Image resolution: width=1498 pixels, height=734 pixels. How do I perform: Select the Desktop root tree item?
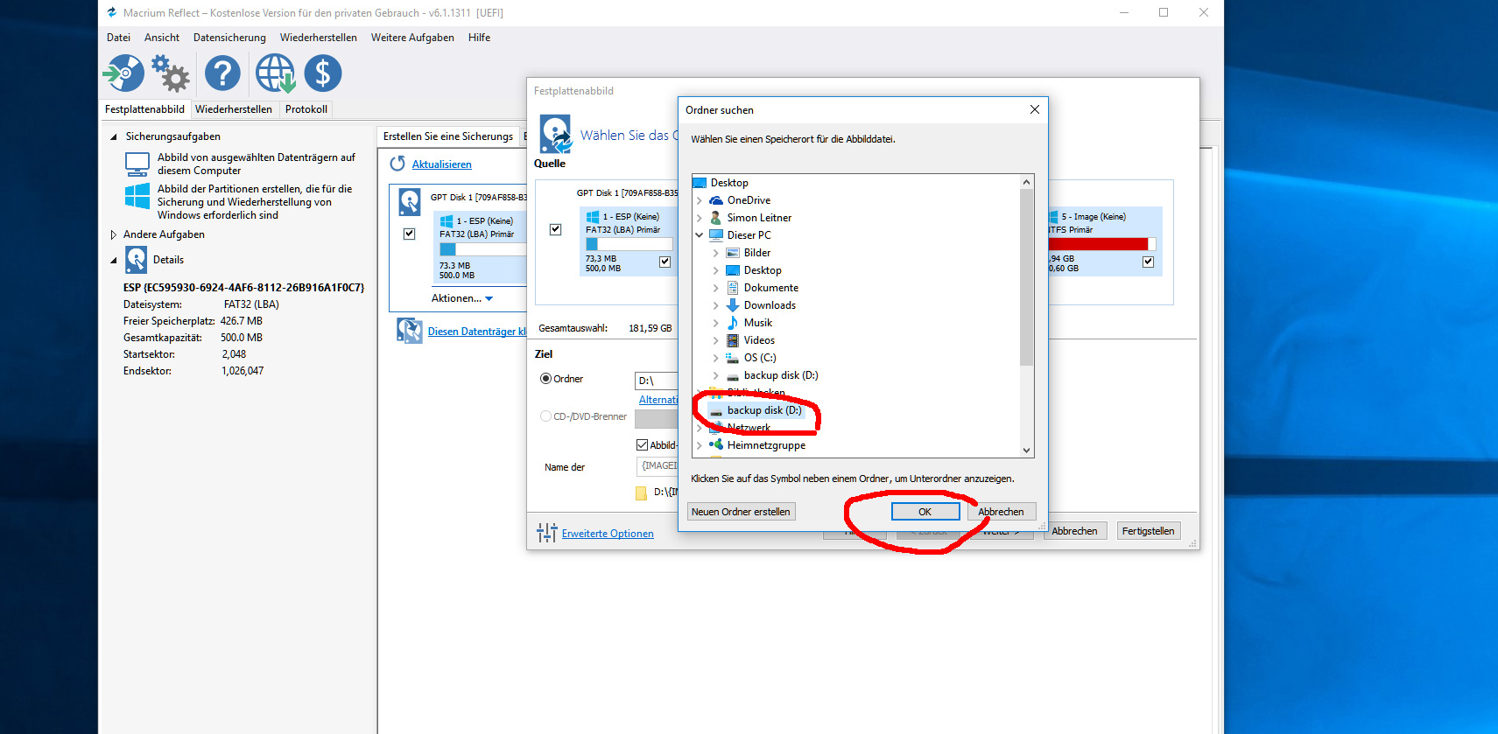tap(729, 183)
